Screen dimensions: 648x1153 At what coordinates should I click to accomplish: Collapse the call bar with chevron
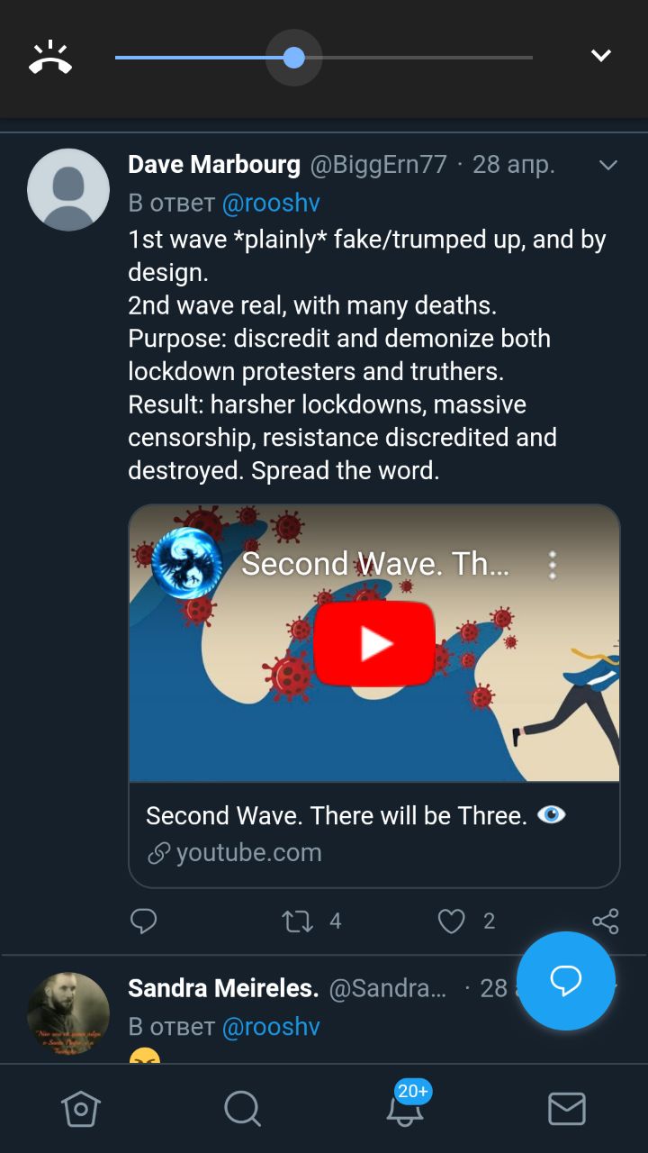(601, 56)
